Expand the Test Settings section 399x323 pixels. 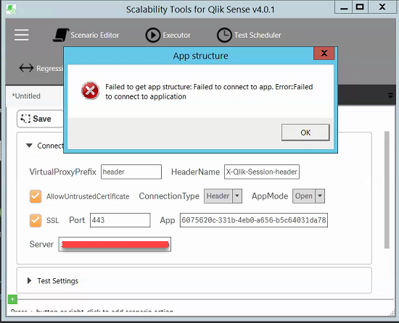pos(29,280)
